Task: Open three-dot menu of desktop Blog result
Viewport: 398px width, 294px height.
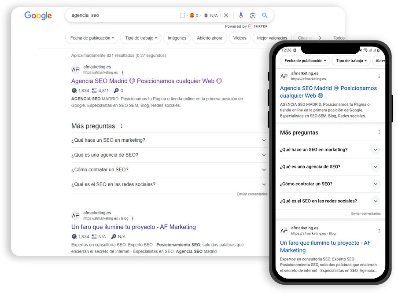Action: coord(133,218)
